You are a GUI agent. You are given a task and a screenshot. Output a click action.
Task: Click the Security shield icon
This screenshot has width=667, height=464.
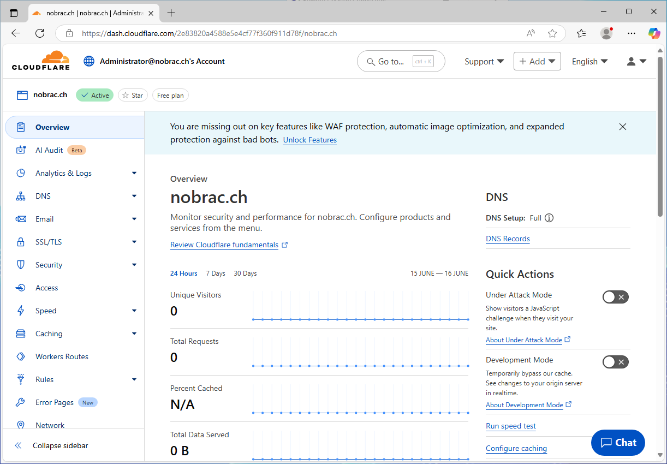(21, 265)
